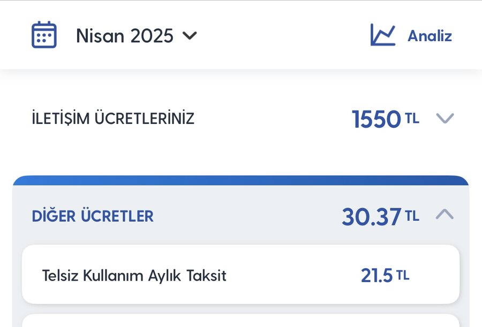
Task: Tap the TL label next to 30.37
Action: pos(412,216)
